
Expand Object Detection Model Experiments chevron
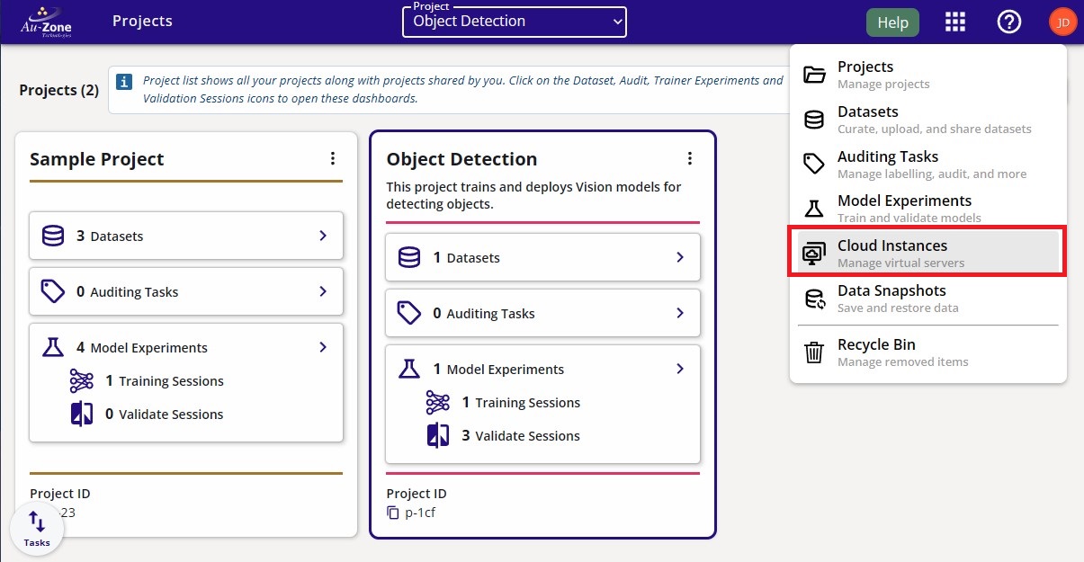[680, 369]
